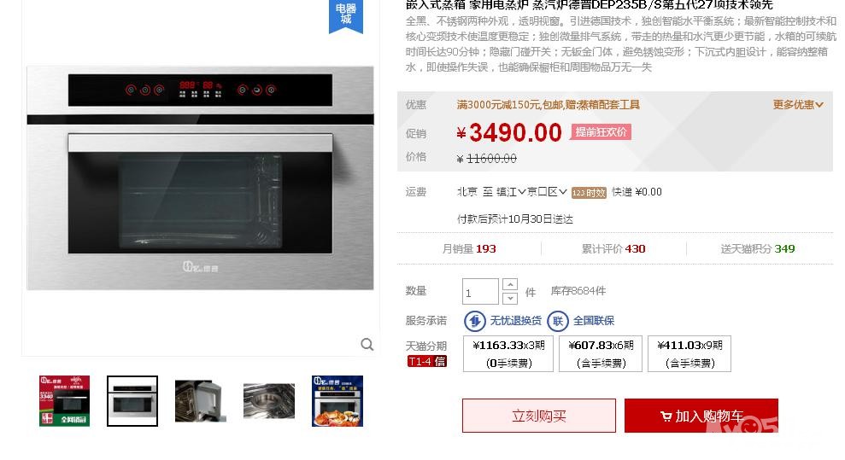Open the 累计评价 430 reviews link

tap(613, 249)
